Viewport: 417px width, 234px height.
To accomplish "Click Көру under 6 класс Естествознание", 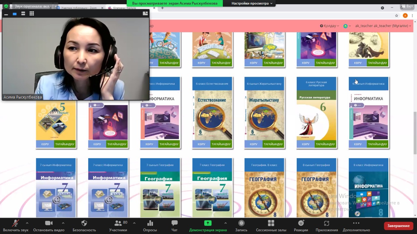I will click(201, 144).
